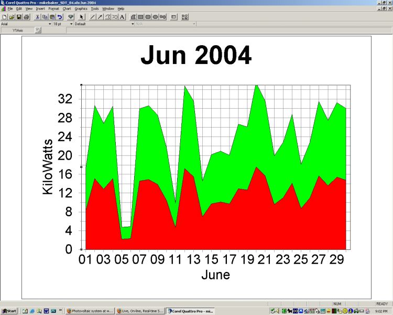Open a file with the Open icon
Screen dimensions: 393x315
coord(12,17)
